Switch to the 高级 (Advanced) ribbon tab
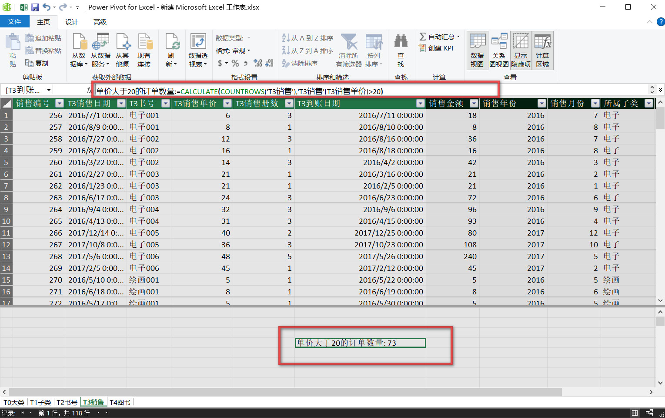Image resolution: width=665 pixels, height=418 pixels. pos(100,22)
